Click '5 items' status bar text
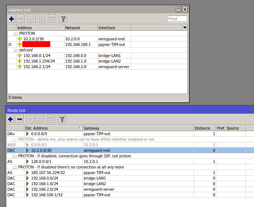This screenshot has height=207, width=254. [15, 97]
